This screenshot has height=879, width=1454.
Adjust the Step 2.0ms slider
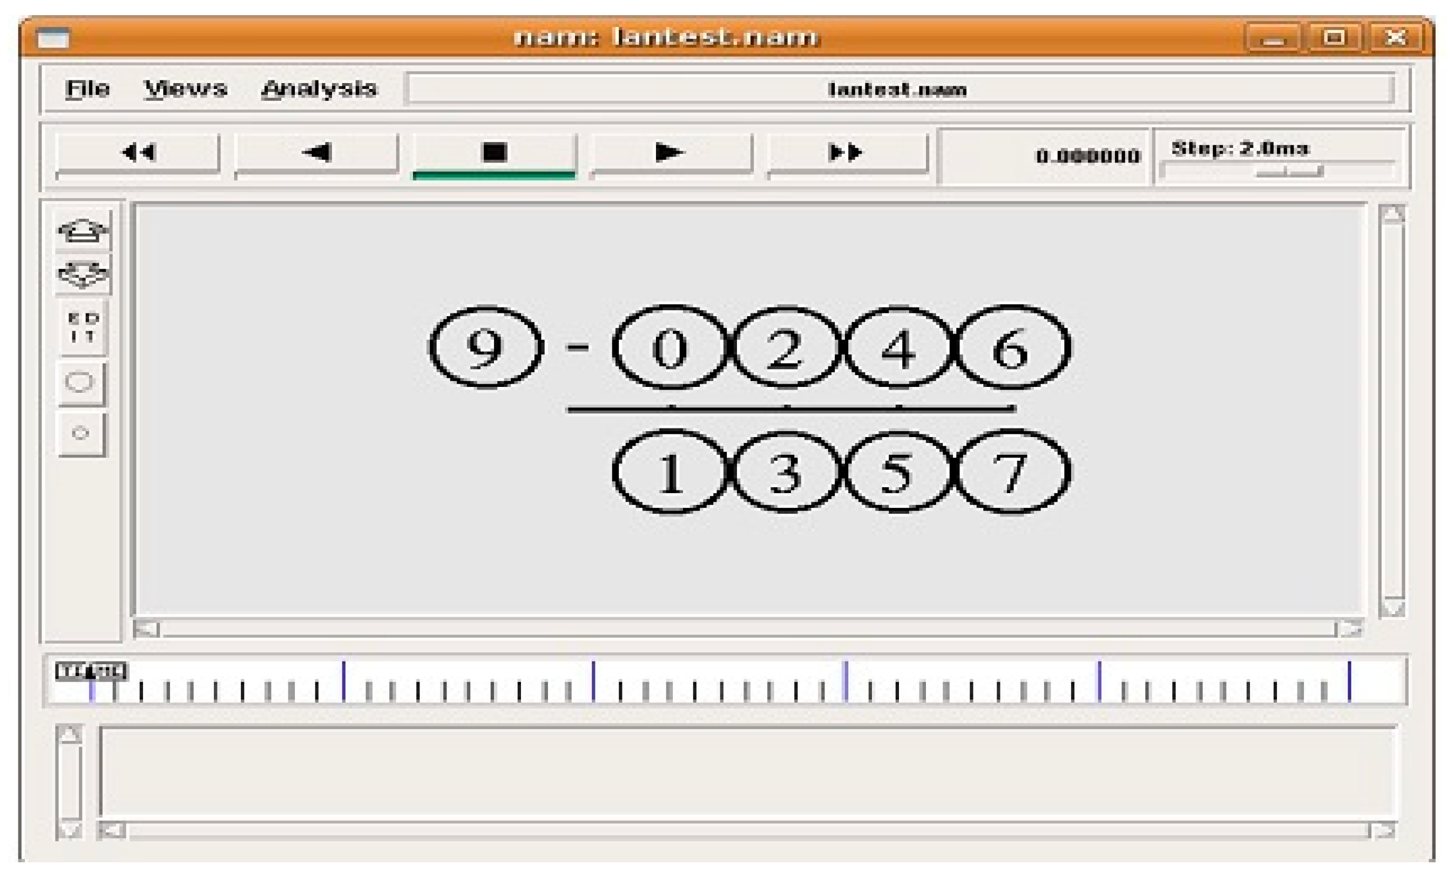tap(1289, 172)
